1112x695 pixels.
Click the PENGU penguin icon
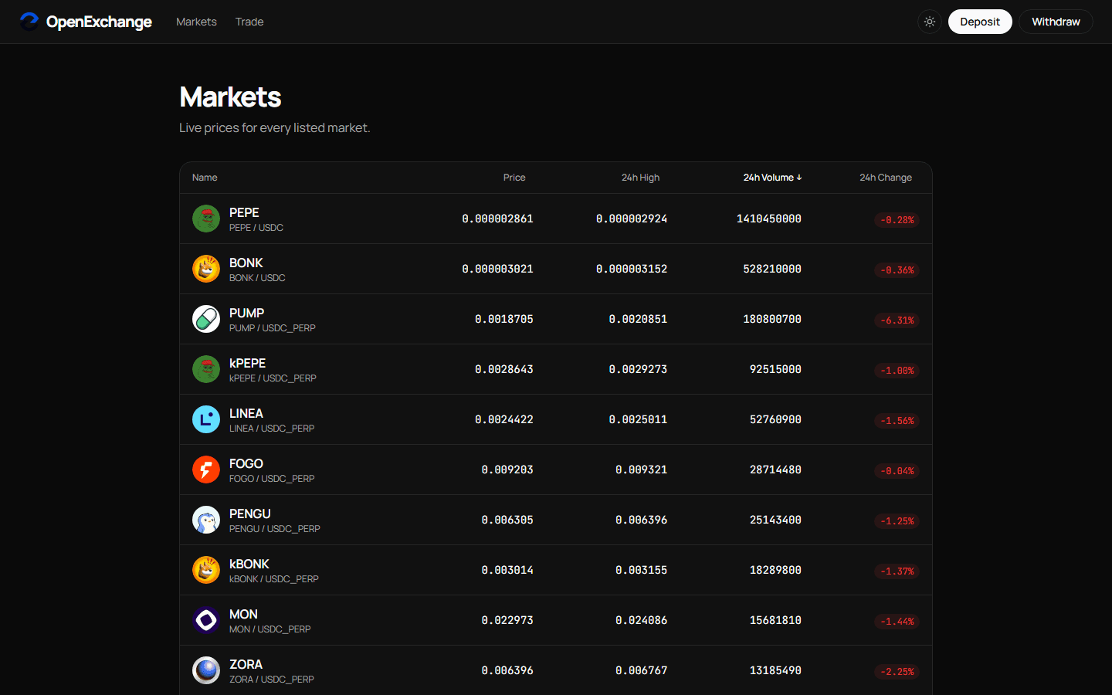tap(206, 520)
